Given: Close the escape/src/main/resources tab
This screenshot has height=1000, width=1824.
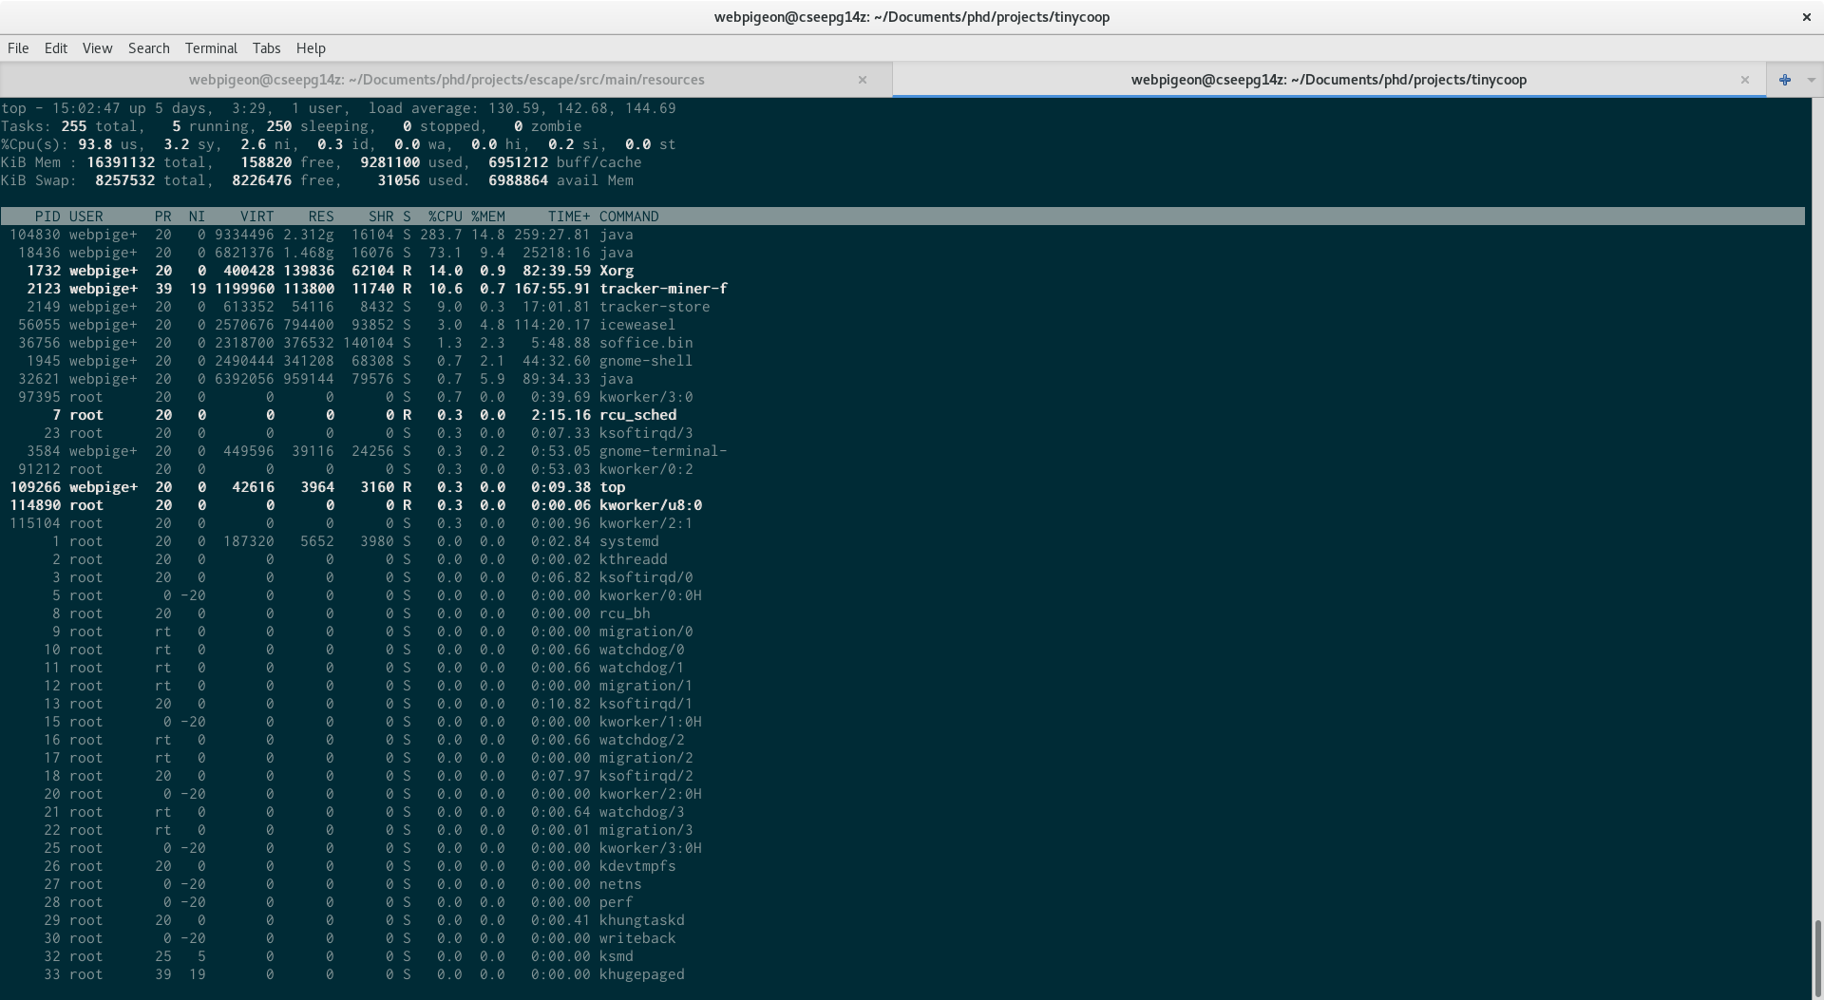Looking at the screenshot, I should click(863, 80).
